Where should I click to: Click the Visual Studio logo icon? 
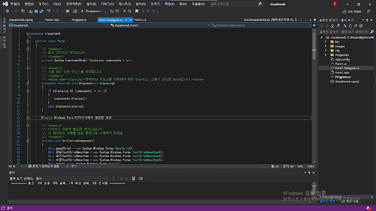5,4
